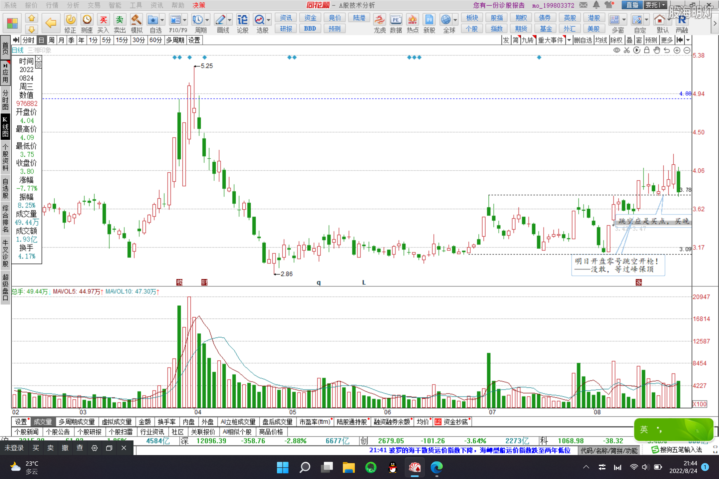Expand the 委托 dropdown arrow
This screenshot has height=479, width=719.
(x=663, y=5)
